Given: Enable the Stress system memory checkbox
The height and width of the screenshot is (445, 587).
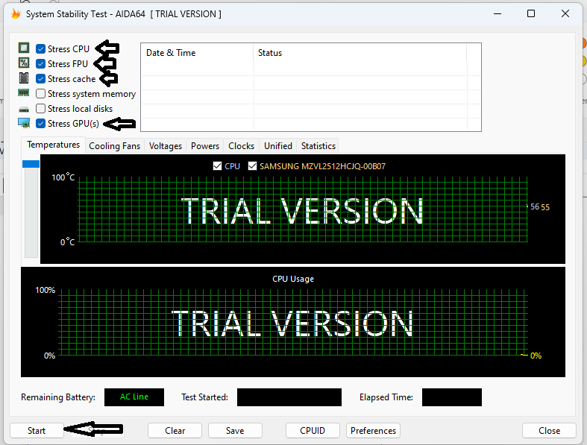Looking at the screenshot, I should [x=40, y=94].
